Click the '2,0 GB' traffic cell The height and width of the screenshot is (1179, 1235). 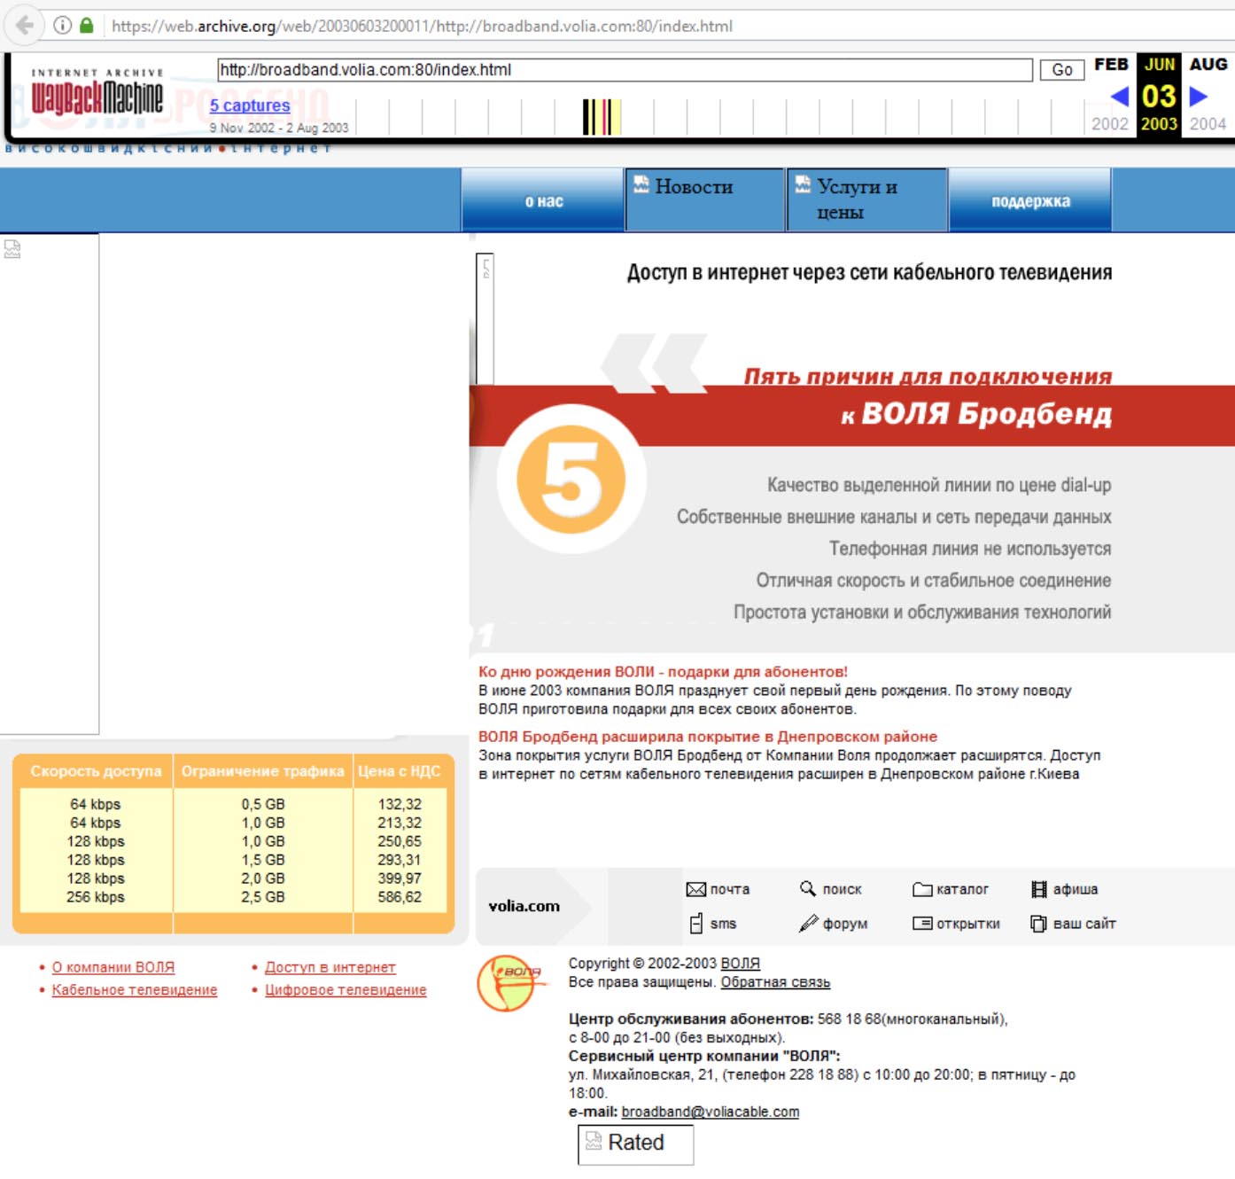(x=263, y=878)
